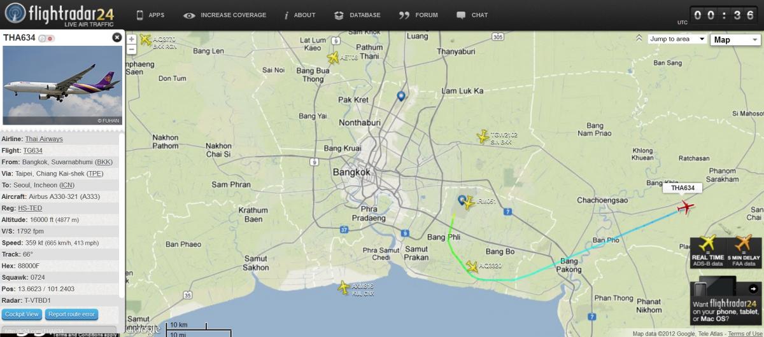Image resolution: width=764 pixels, height=337 pixels.
Task: Zoom out the map with minus
Action: (x=132, y=49)
